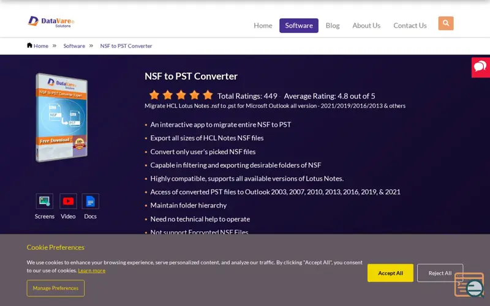Click the Video label under YouTube icon

68,216
